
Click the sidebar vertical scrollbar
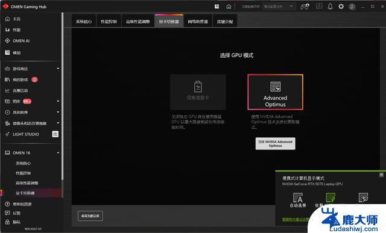[x=63, y=96]
